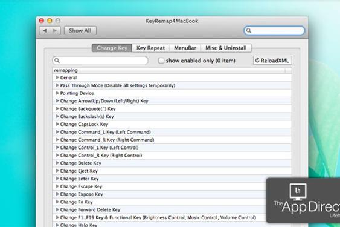Expand Change Escape Key group
340x227 pixels.
tap(57, 186)
